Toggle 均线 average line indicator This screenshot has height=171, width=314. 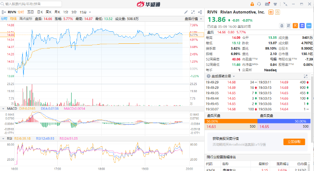point(13,19)
